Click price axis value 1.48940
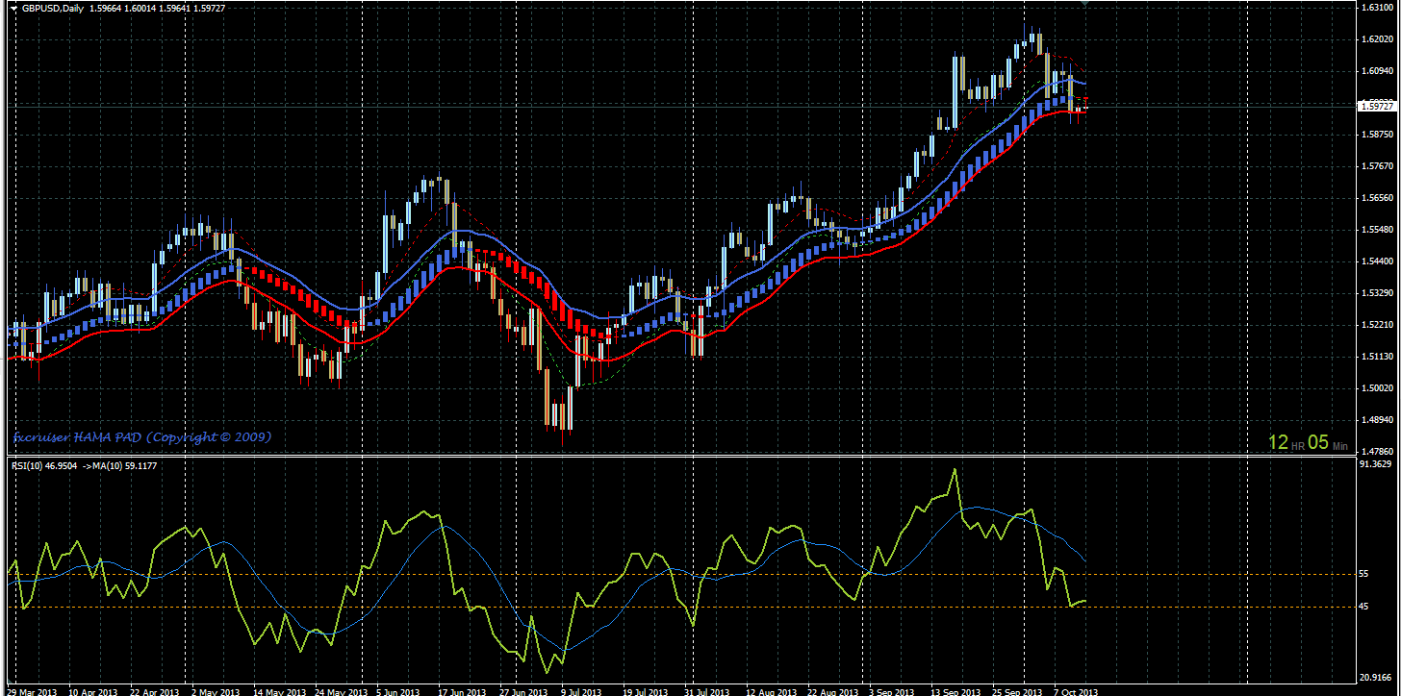The width and height of the screenshot is (1401, 696). point(1378,420)
